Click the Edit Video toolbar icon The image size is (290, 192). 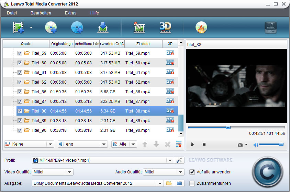140,28
